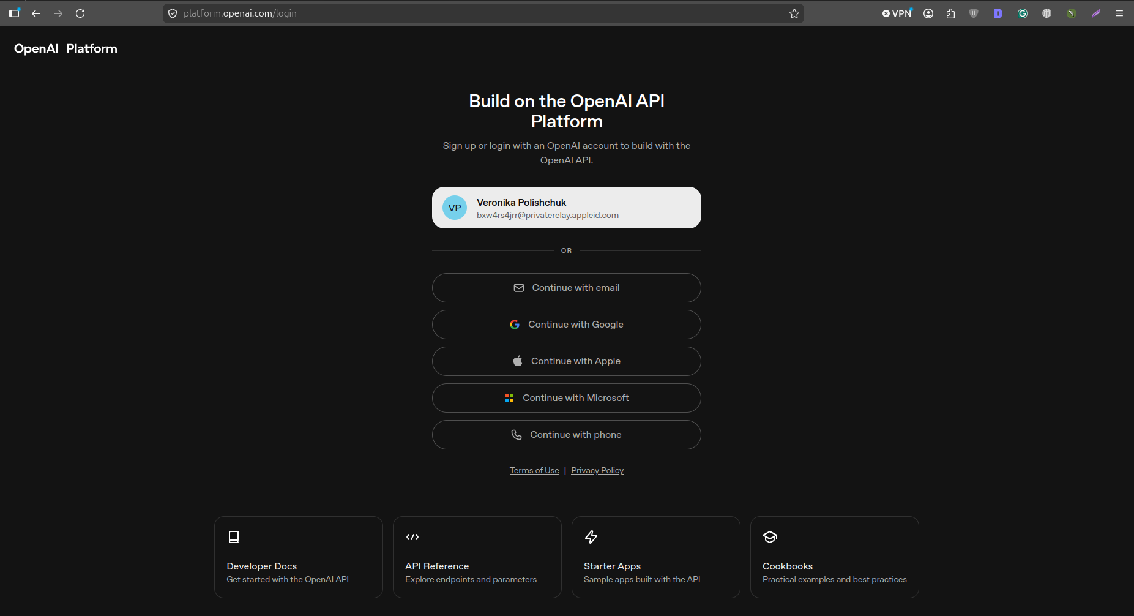Image resolution: width=1134 pixels, height=616 pixels.
Task: Click 'Sample apps built with the API' text
Action: coord(642,579)
